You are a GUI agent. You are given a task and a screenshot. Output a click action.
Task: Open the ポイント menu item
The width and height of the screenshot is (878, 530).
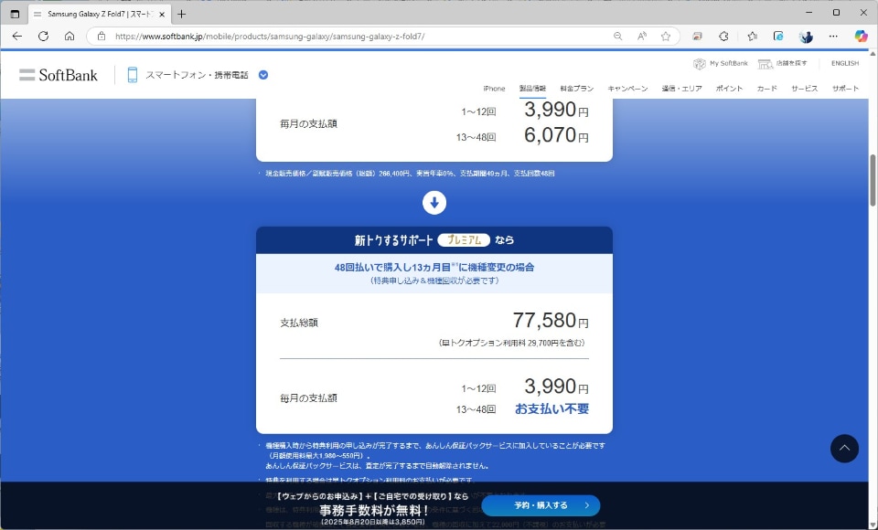729,89
